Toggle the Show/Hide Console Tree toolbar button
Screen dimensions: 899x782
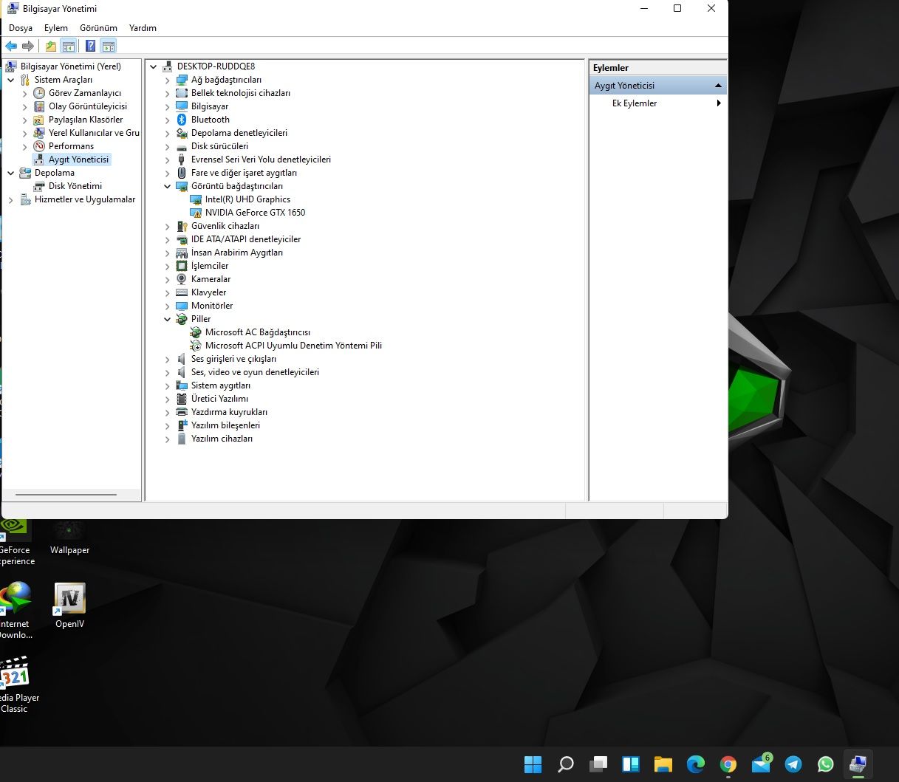pyautogui.click(x=69, y=47)
